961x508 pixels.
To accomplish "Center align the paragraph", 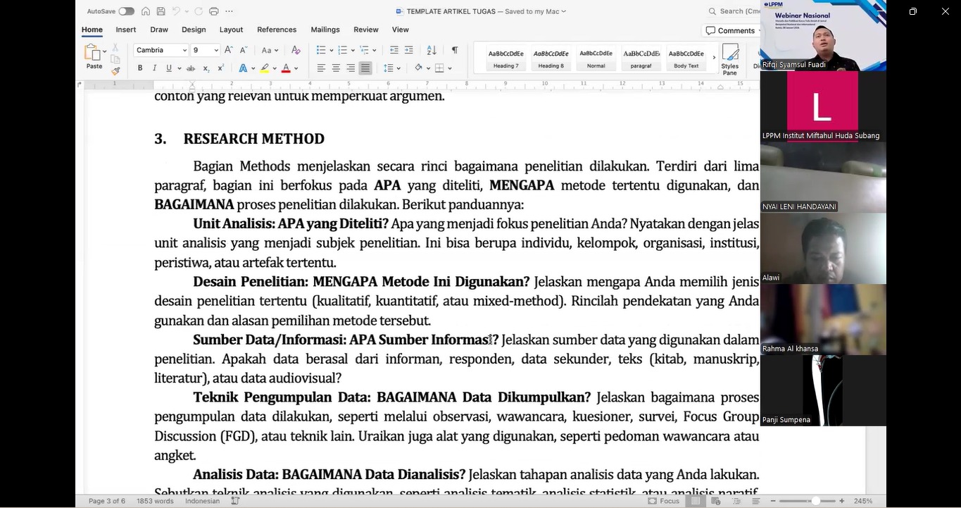I will tap(336, 68).
